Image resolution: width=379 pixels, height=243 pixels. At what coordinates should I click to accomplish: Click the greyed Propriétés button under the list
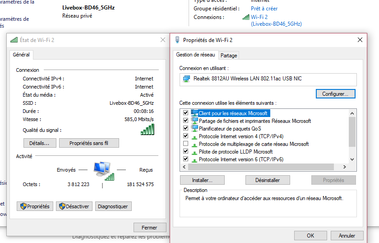coord(333,180)
